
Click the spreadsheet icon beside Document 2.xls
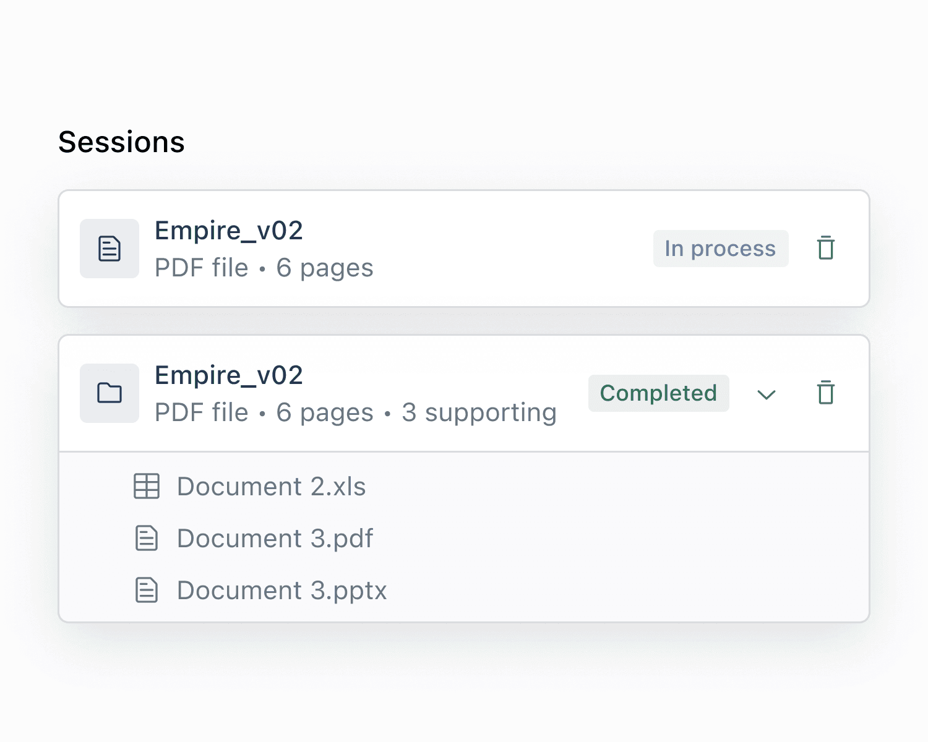coord(147,487)
